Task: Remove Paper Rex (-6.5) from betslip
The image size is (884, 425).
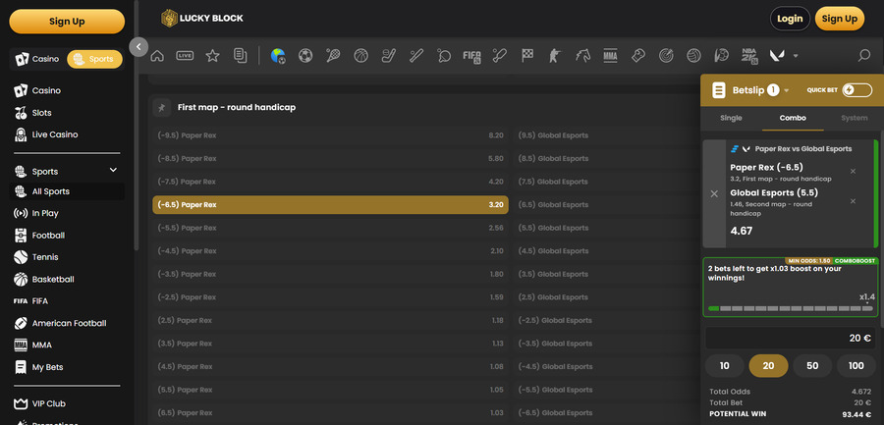Action: click(x=853, y=172)
